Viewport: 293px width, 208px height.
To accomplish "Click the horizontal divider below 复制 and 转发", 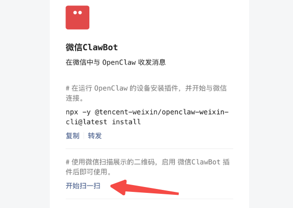I will tap(149, 149).
